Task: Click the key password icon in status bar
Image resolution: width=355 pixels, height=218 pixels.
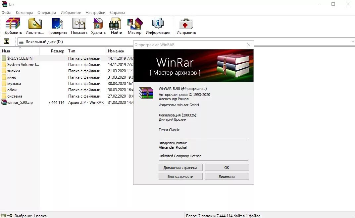Action: [x=10, y=216]
